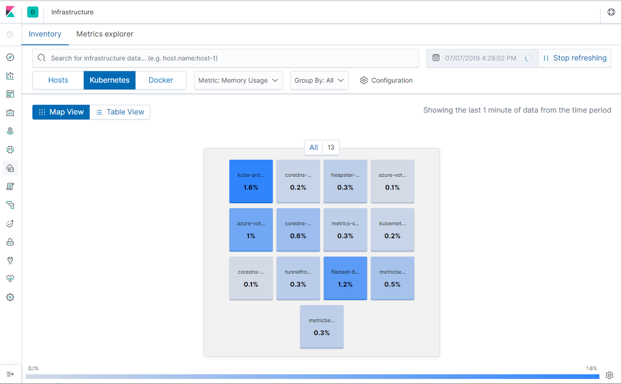Open SIEM lock icon in sidebar

click(10, 241)
